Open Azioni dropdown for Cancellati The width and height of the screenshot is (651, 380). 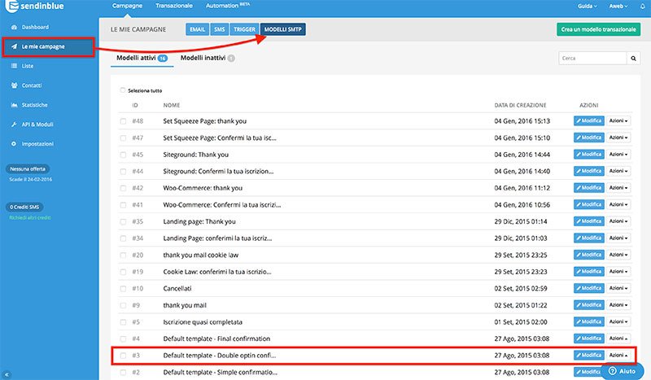click(x=618, y=288)
